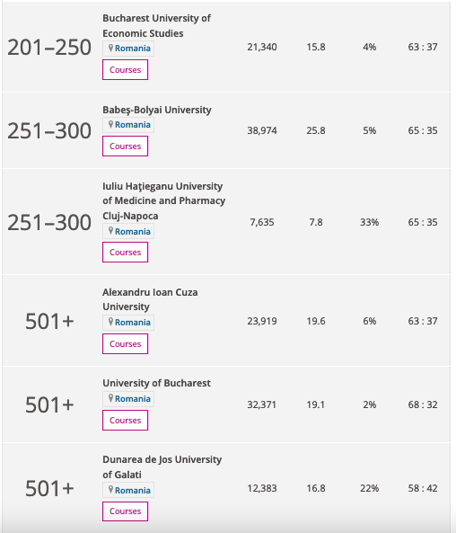
Task: Click location pin icon under Alexandru Ioan Cuza University
Action: [x=110, y=322]
